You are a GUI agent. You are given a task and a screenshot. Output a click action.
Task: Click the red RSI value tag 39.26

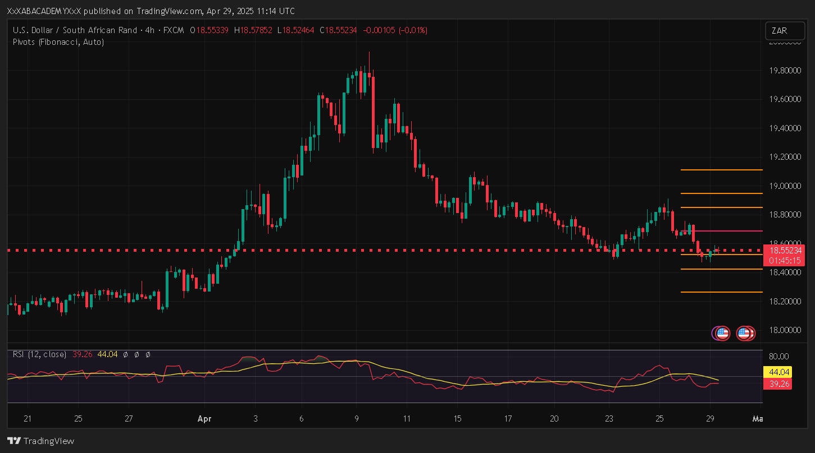coord(777,384)
